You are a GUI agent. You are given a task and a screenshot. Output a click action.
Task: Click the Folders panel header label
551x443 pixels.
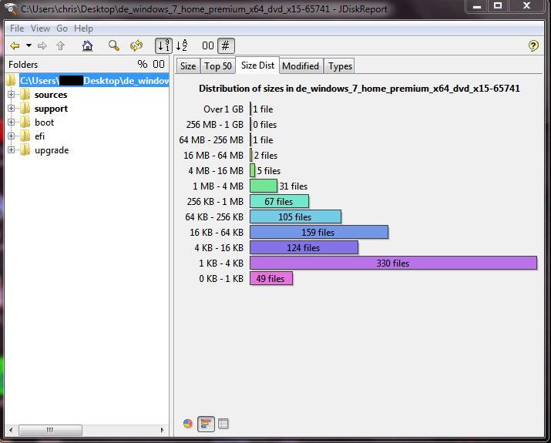pyautogui.click(x=23, y=65)
